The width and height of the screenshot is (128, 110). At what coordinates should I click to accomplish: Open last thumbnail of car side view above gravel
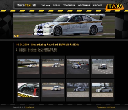(102, 90)
